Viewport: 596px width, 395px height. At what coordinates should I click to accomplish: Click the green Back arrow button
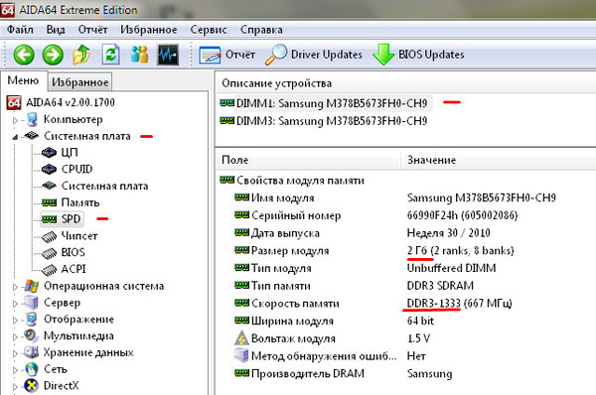tap(24, 55)
